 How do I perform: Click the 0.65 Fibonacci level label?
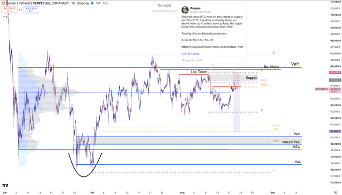pyautogui.click(x=276, y=130)
